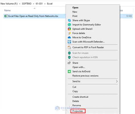This screenshot has width=135, height=114.
Task: Click the Excel file icon in list
Action: (x=6, y=16)
